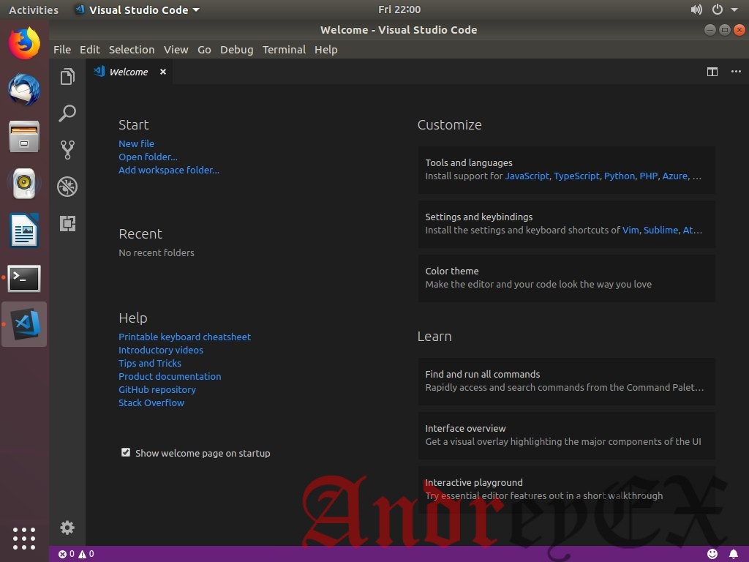Open Find and run all commands card
Viewport: 749px width, 562px height.
click(567, 381)
